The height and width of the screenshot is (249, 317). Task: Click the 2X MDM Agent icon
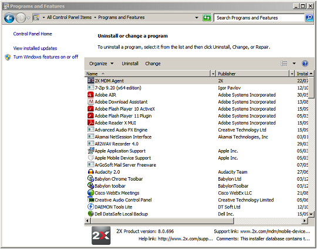click(90, 81)
